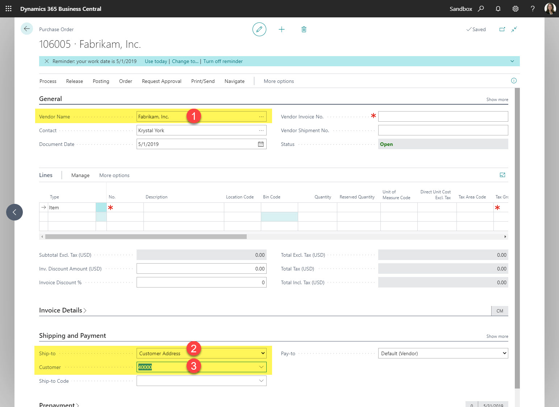Image resolution: width=559 pixels, height=407 pixels.
Task: Edit the purchase order with the pencil icon
Action: 259,29
